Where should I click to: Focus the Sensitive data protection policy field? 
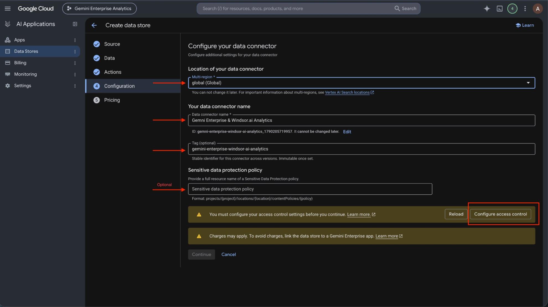coord(310,189)
